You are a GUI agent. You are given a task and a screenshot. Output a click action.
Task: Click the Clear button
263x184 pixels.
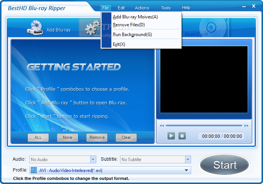126,137
